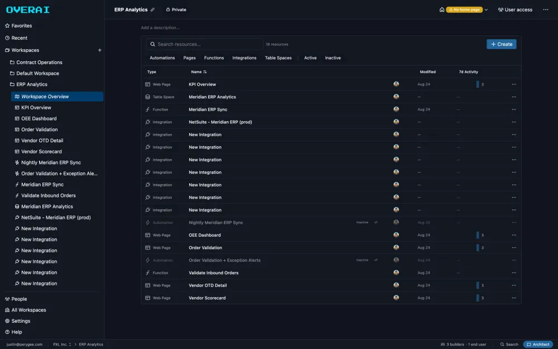Filter resources by Inactive status
Viewport: 558px width, 349px height.
point(333,58)
